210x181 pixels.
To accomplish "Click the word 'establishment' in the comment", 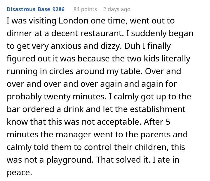I will [x=157, y=109].
